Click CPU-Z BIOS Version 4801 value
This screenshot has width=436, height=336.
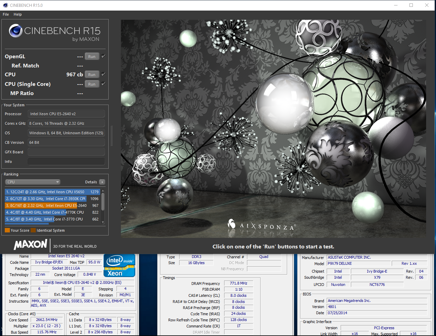click(x=377, y=307)
